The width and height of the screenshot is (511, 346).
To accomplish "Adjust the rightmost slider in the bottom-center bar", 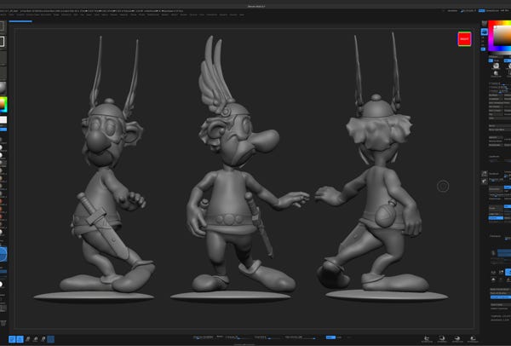I will 301,337.
